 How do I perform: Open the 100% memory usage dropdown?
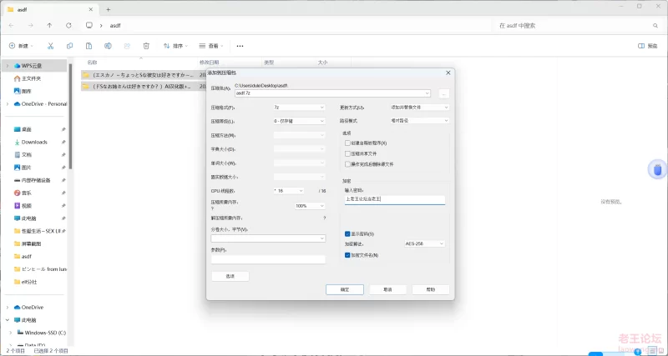pyautogui.click(x=310, y=206)
